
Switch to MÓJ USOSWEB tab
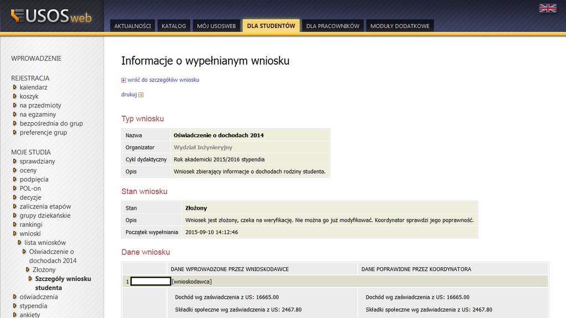click(216, 26)
